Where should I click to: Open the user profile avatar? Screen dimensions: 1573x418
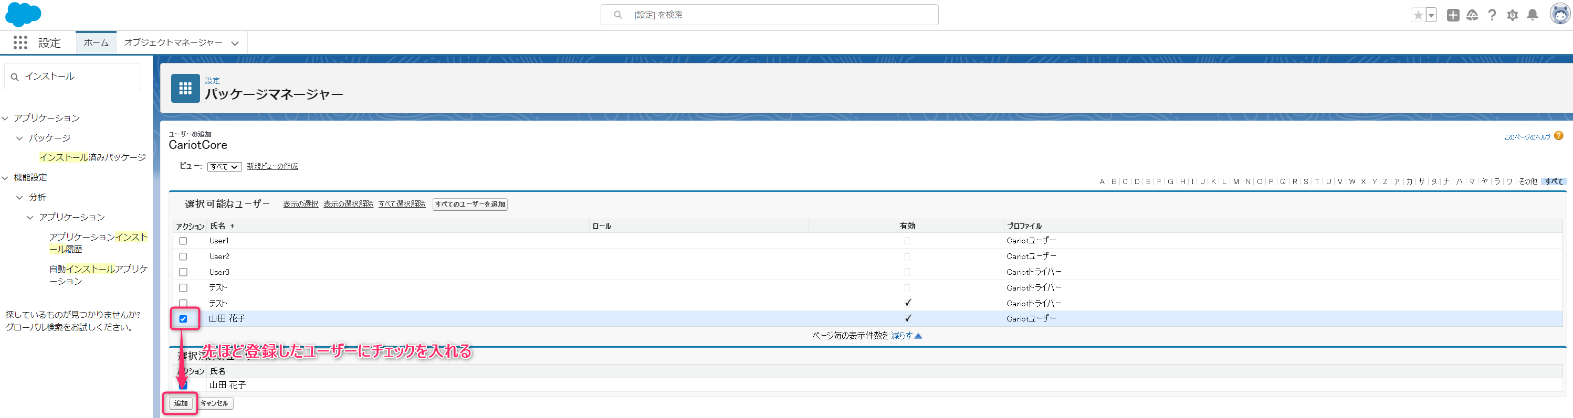1559,14
